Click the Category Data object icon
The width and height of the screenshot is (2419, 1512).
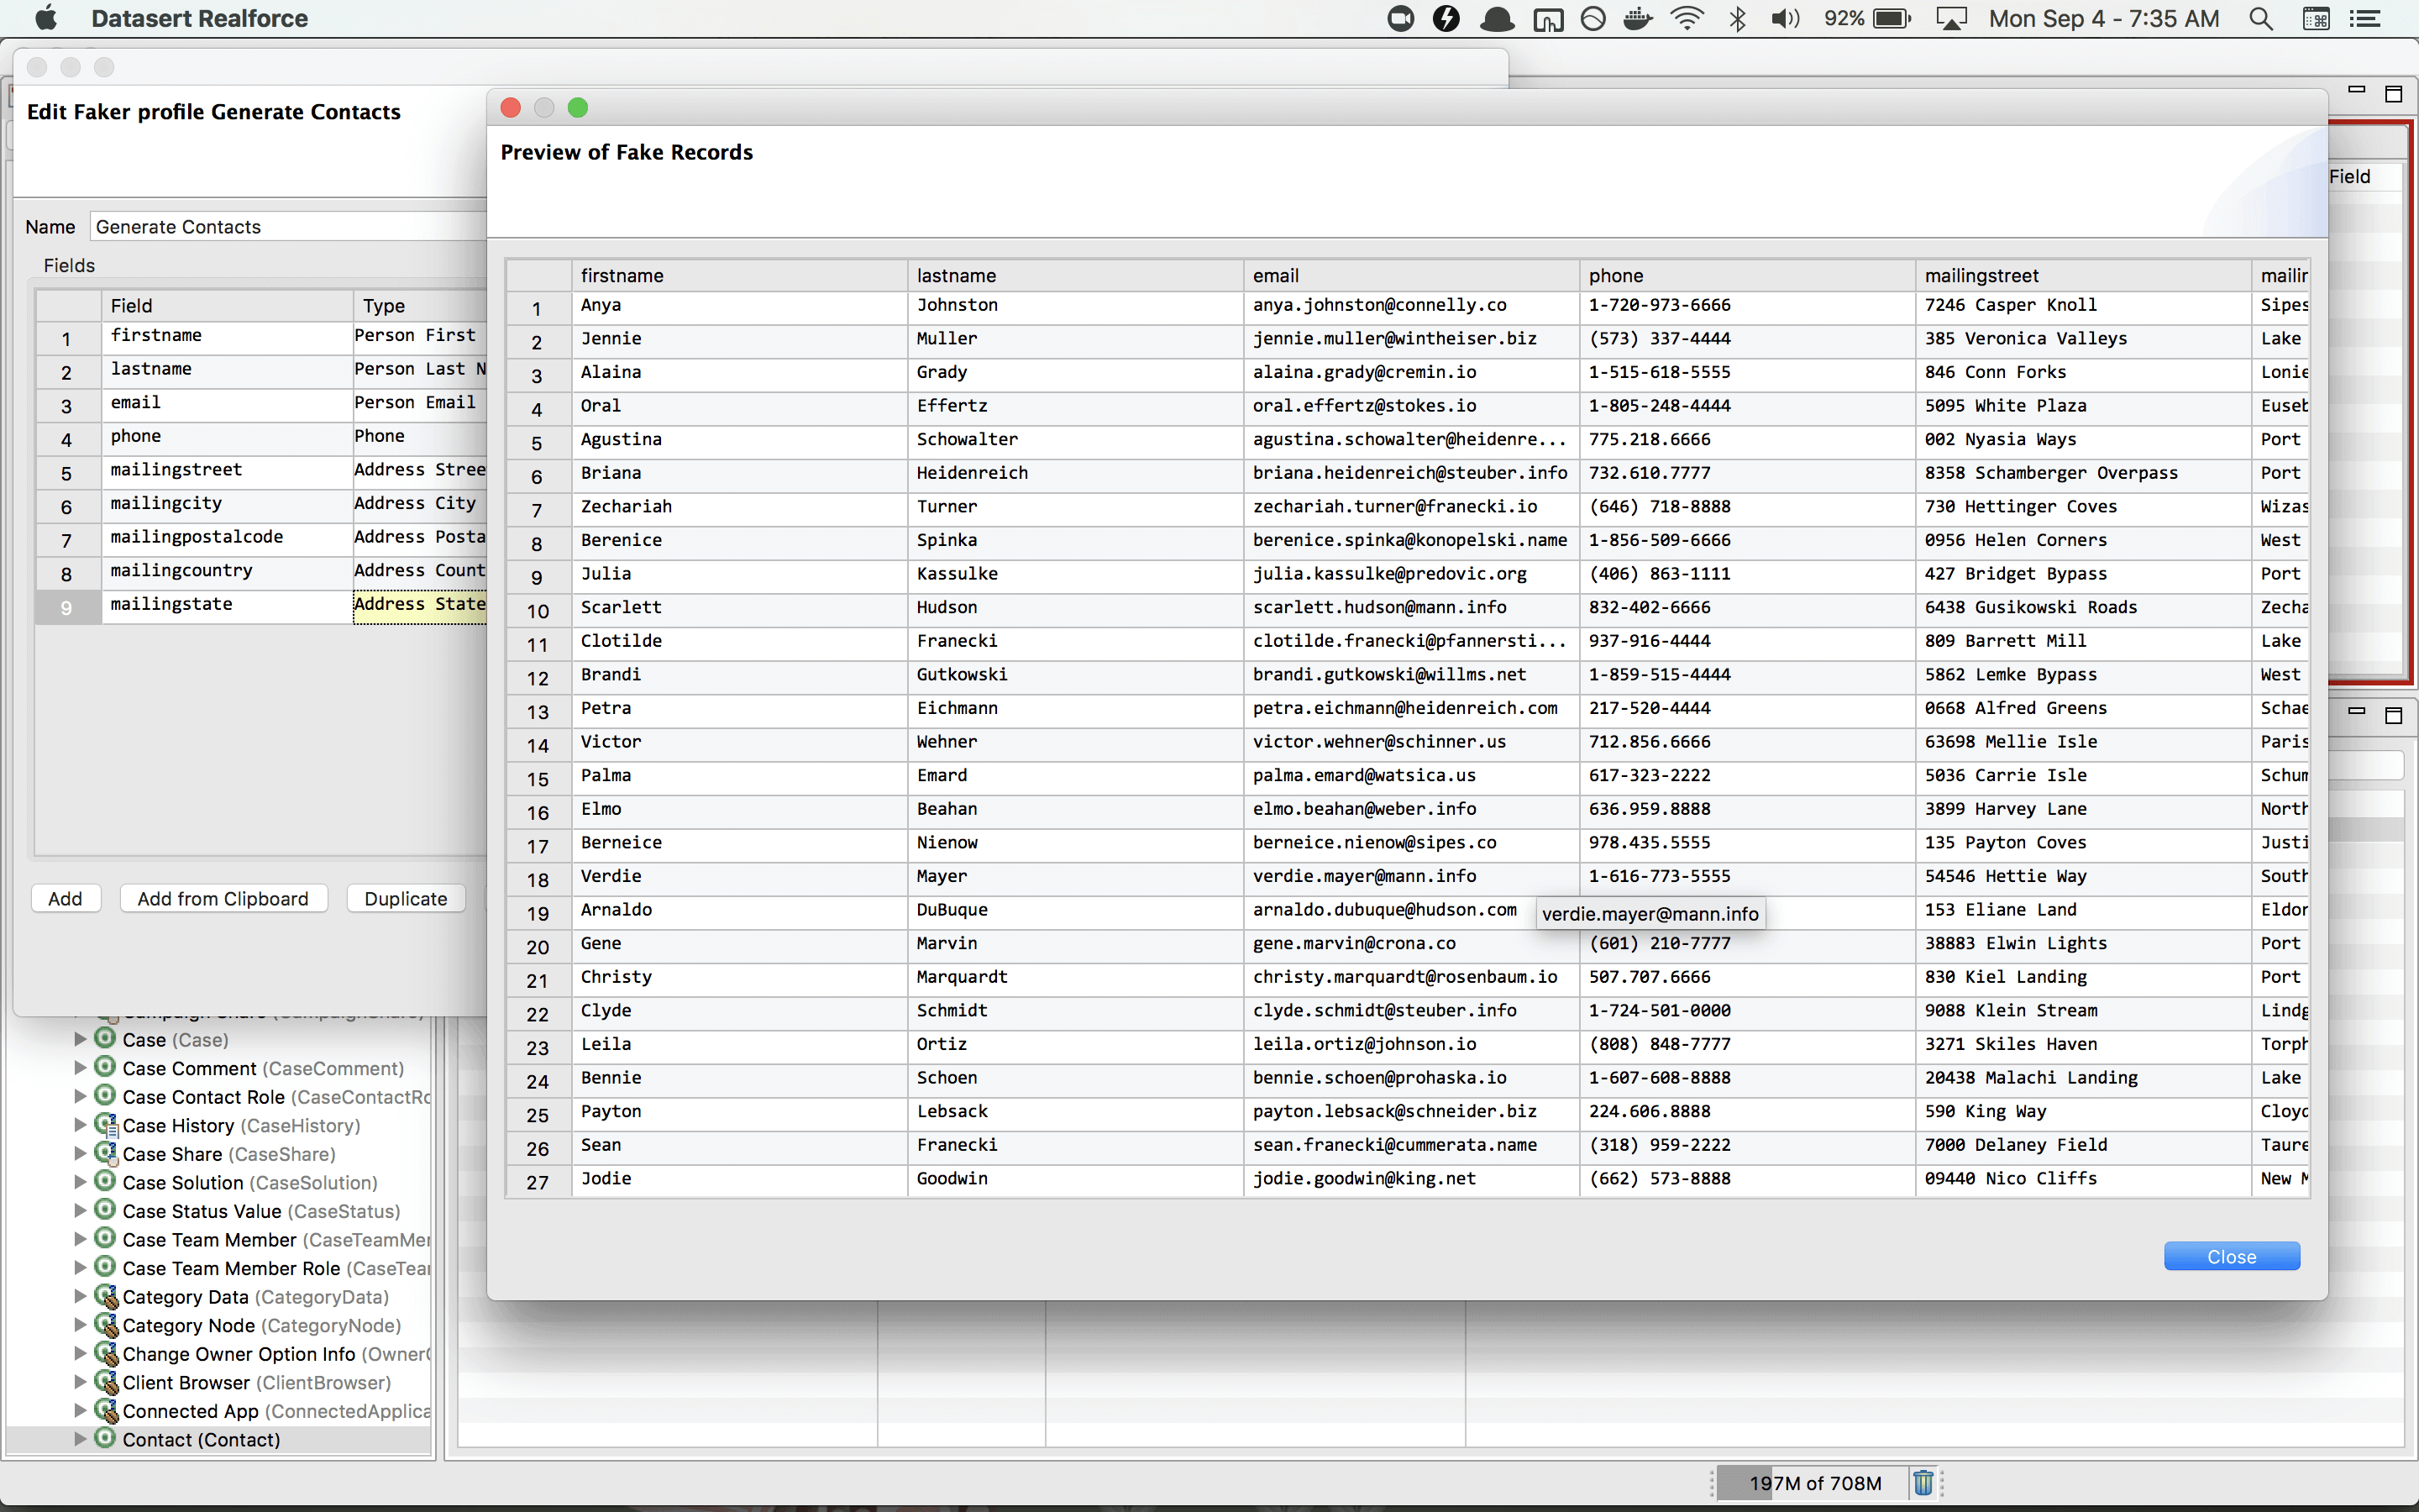coord(105,1296)
